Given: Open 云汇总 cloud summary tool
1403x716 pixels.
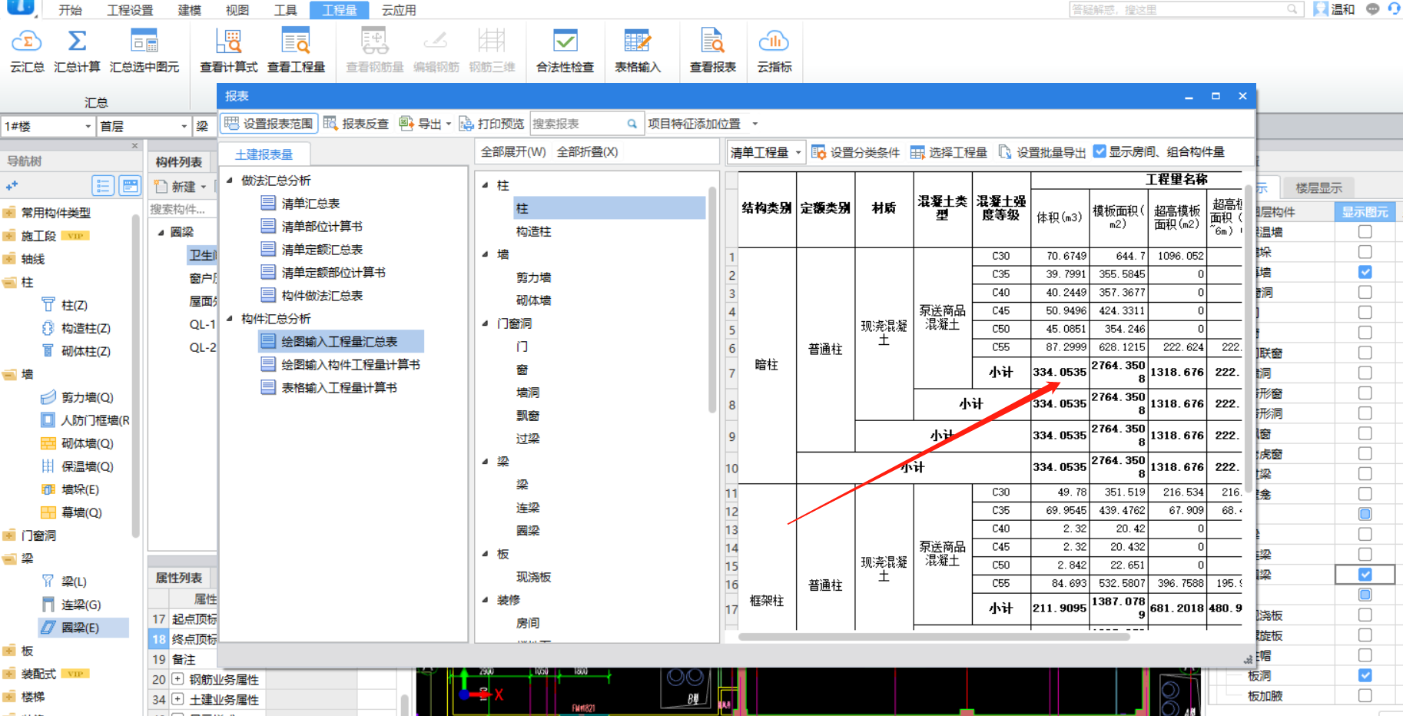Looking at the screenshot, I should click(x=27, y=51).
